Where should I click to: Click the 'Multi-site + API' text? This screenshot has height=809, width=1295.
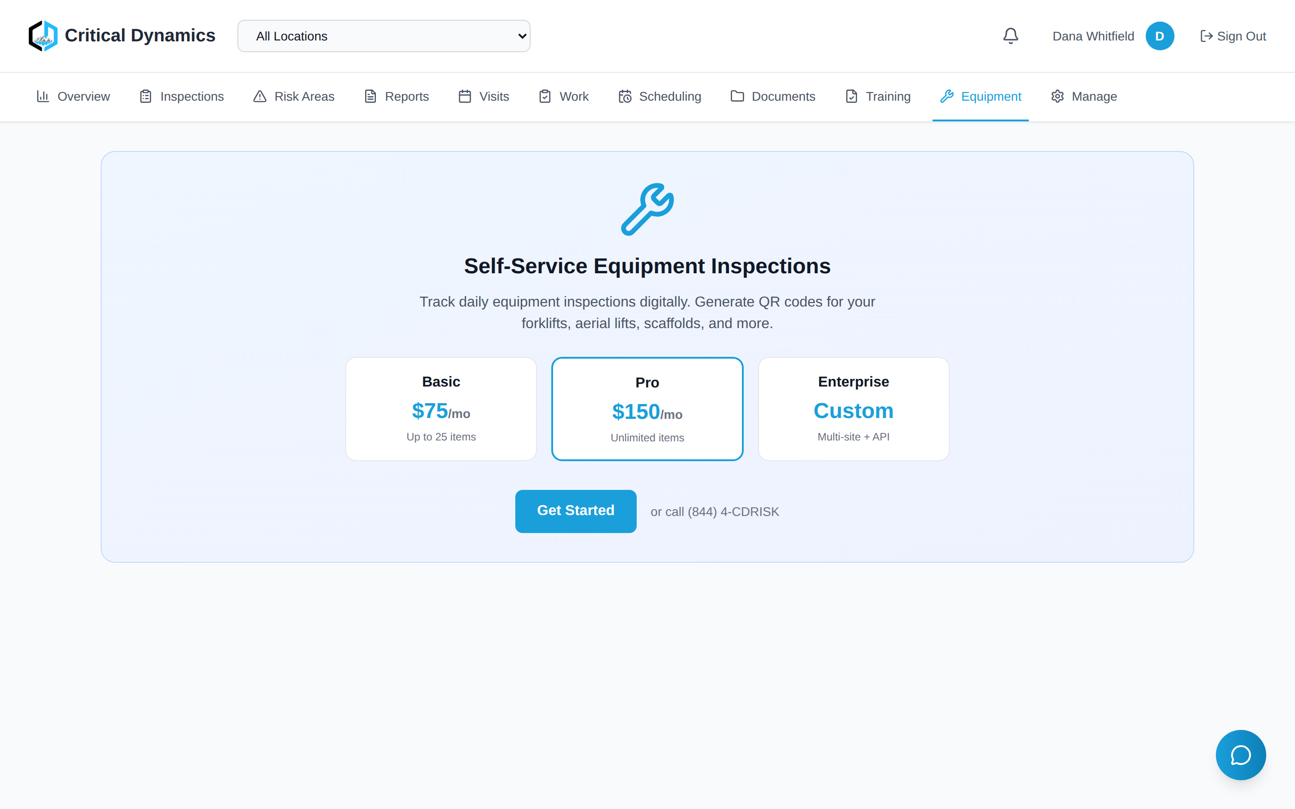click(x=853, y=436)
